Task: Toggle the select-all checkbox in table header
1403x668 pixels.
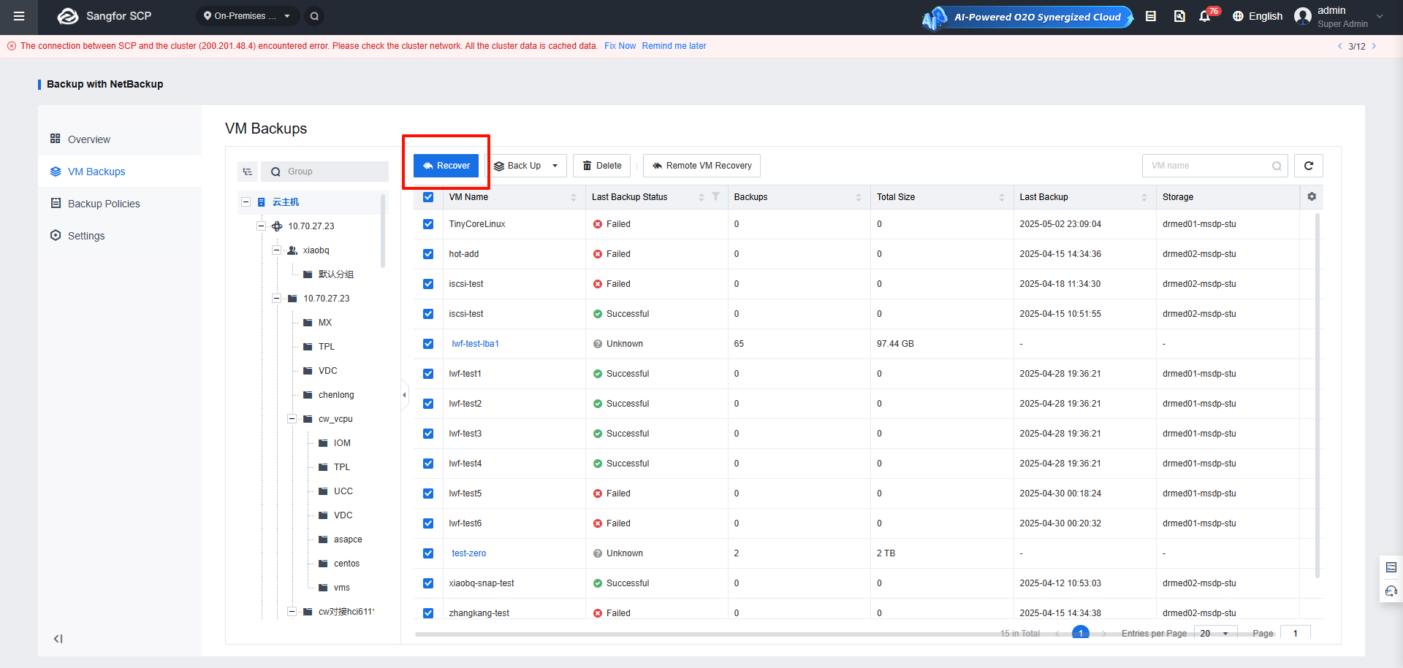Action: coord(428,197)
